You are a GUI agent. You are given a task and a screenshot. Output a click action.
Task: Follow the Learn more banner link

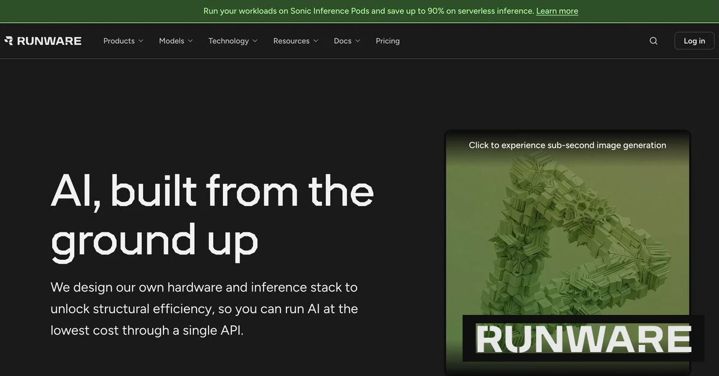click(x=557, y=11)
